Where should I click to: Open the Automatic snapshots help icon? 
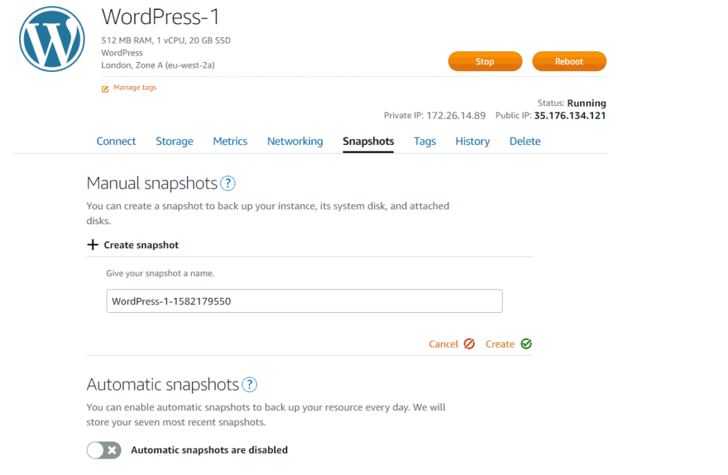click(x=250, y=385)
